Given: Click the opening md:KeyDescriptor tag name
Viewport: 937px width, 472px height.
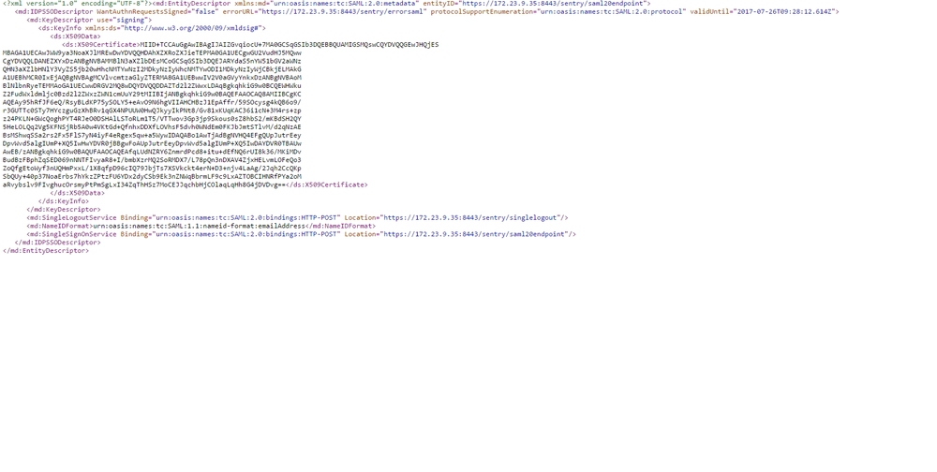Looking at the screenshot, I should coord(60,21).
